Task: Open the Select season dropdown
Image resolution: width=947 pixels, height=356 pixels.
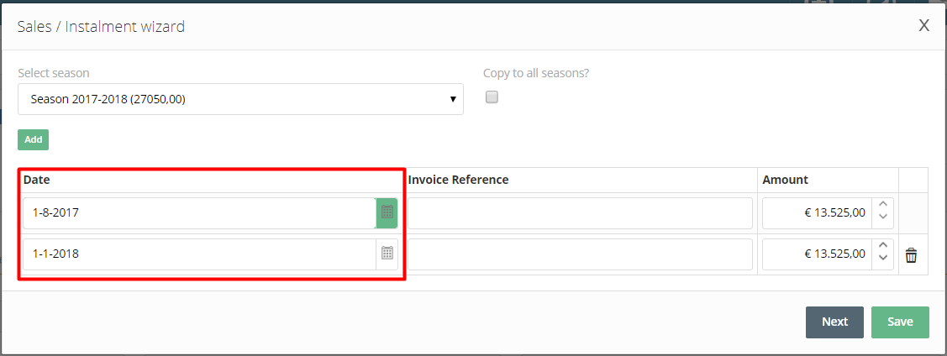Action: 240,99
